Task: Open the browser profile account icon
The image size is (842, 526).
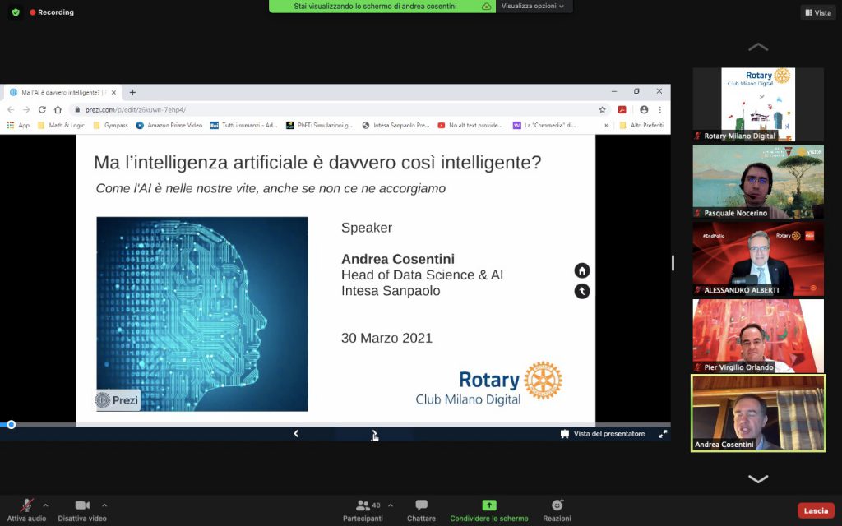Action: pos(644,109)
